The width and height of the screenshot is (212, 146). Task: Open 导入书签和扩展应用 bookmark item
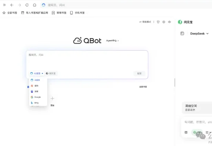click(35, 13)
